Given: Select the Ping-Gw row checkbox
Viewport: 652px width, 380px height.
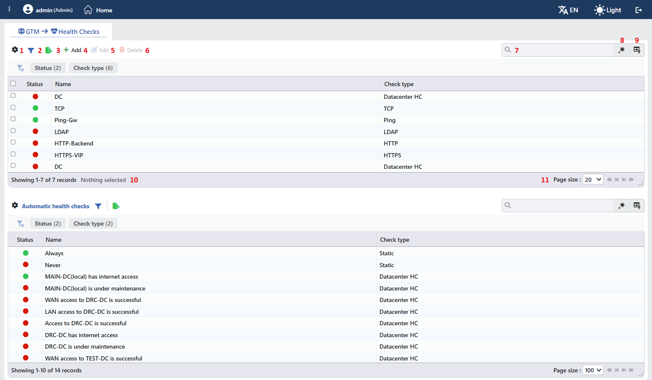Looking at the screenshot, I should pyautogui.click(x=13, y=119).
